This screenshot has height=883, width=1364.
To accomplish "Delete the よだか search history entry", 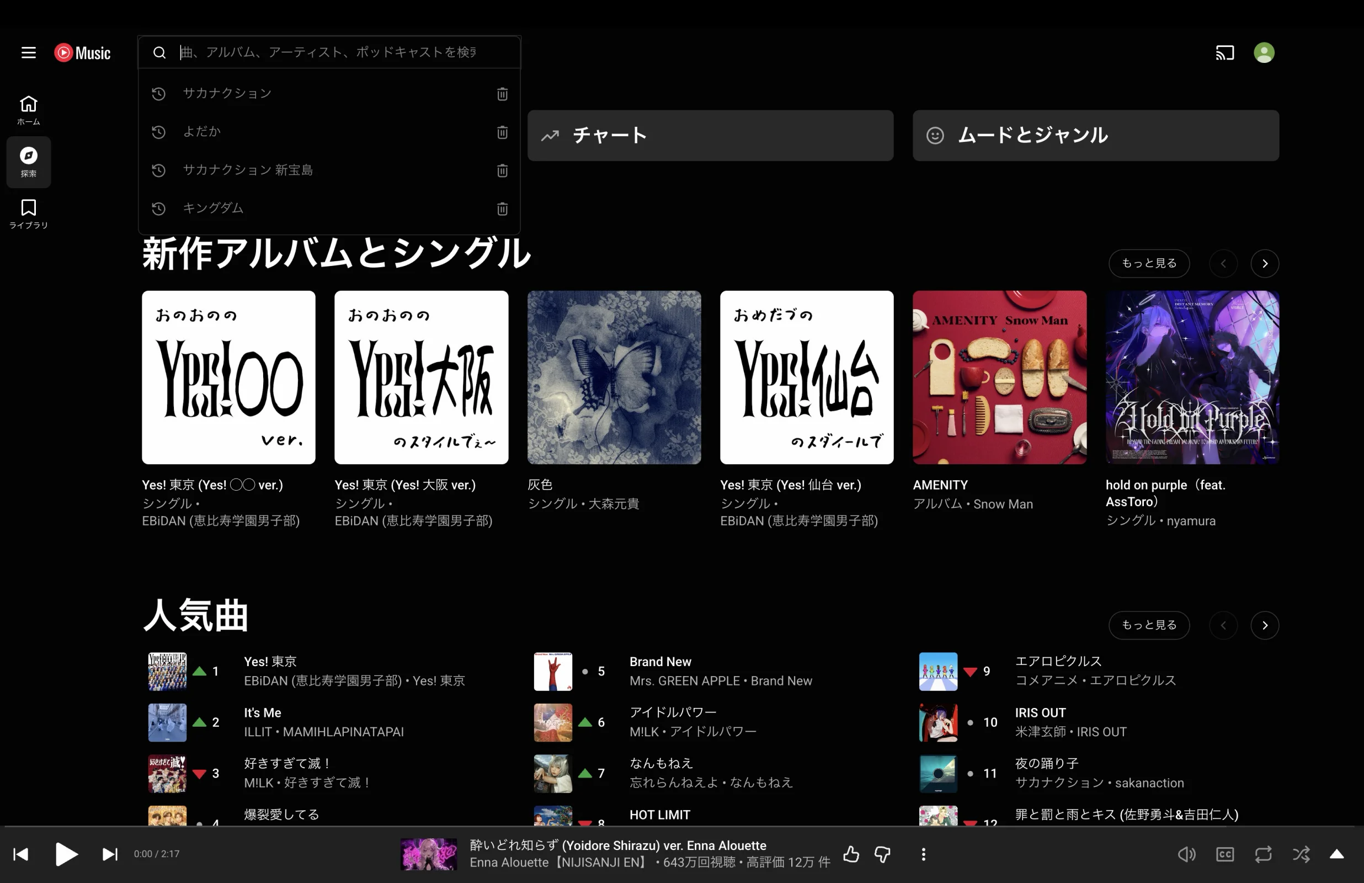I will click(502, 132).
